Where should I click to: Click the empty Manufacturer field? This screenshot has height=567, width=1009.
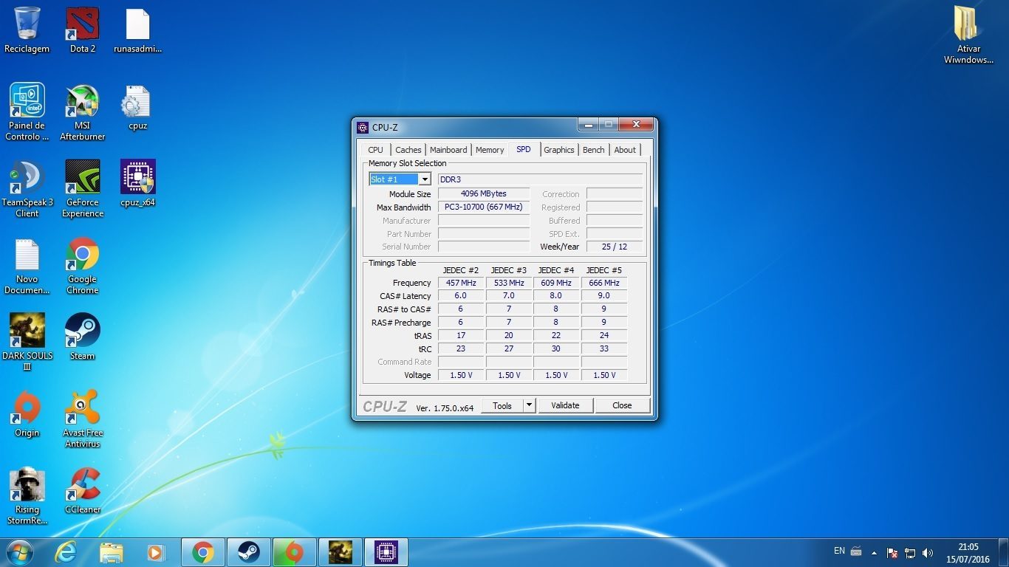tap(484, 221)
